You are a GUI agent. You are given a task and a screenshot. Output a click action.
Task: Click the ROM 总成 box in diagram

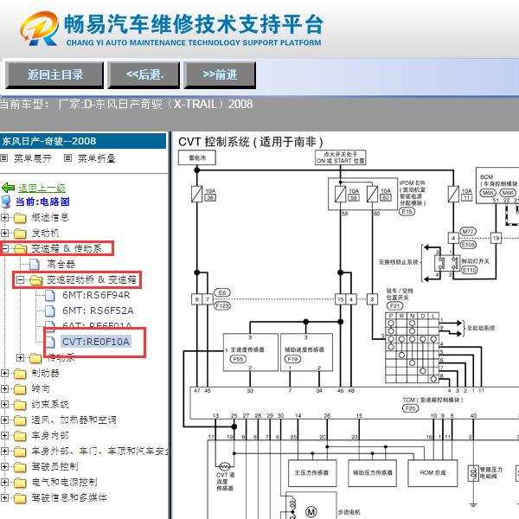pos(432,473)
